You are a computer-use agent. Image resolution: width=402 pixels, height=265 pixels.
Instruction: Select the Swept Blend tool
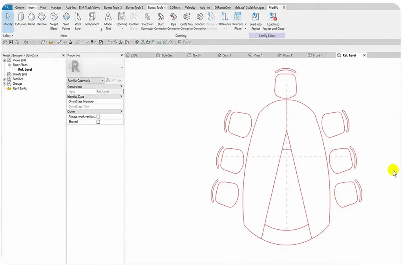(x=54, y=21)
